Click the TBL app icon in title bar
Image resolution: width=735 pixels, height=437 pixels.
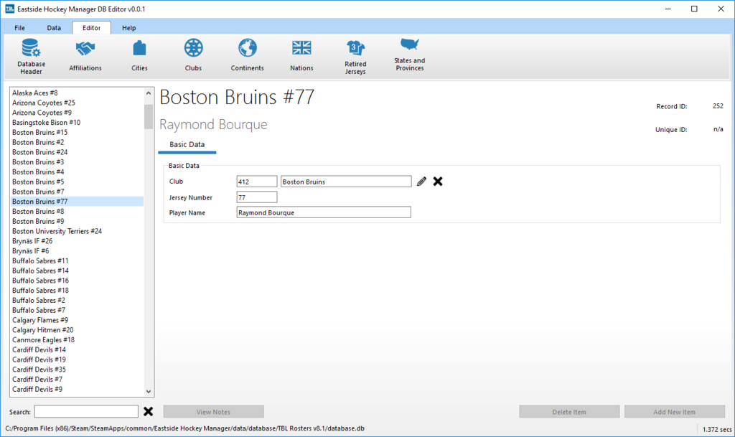tap(9, 9)
